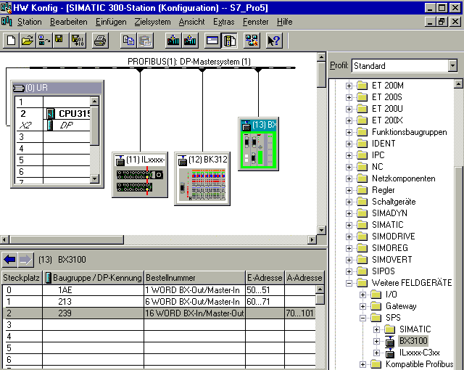Viewport: 464px width, 370px height.
Task: Expand the Kompatible Profibus node
Action: (362, 365)
